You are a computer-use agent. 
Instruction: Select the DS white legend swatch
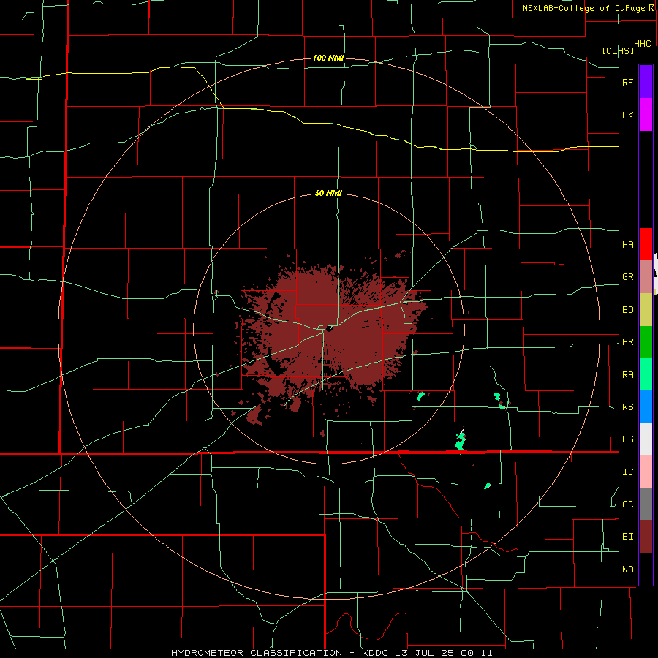point(646,439)
